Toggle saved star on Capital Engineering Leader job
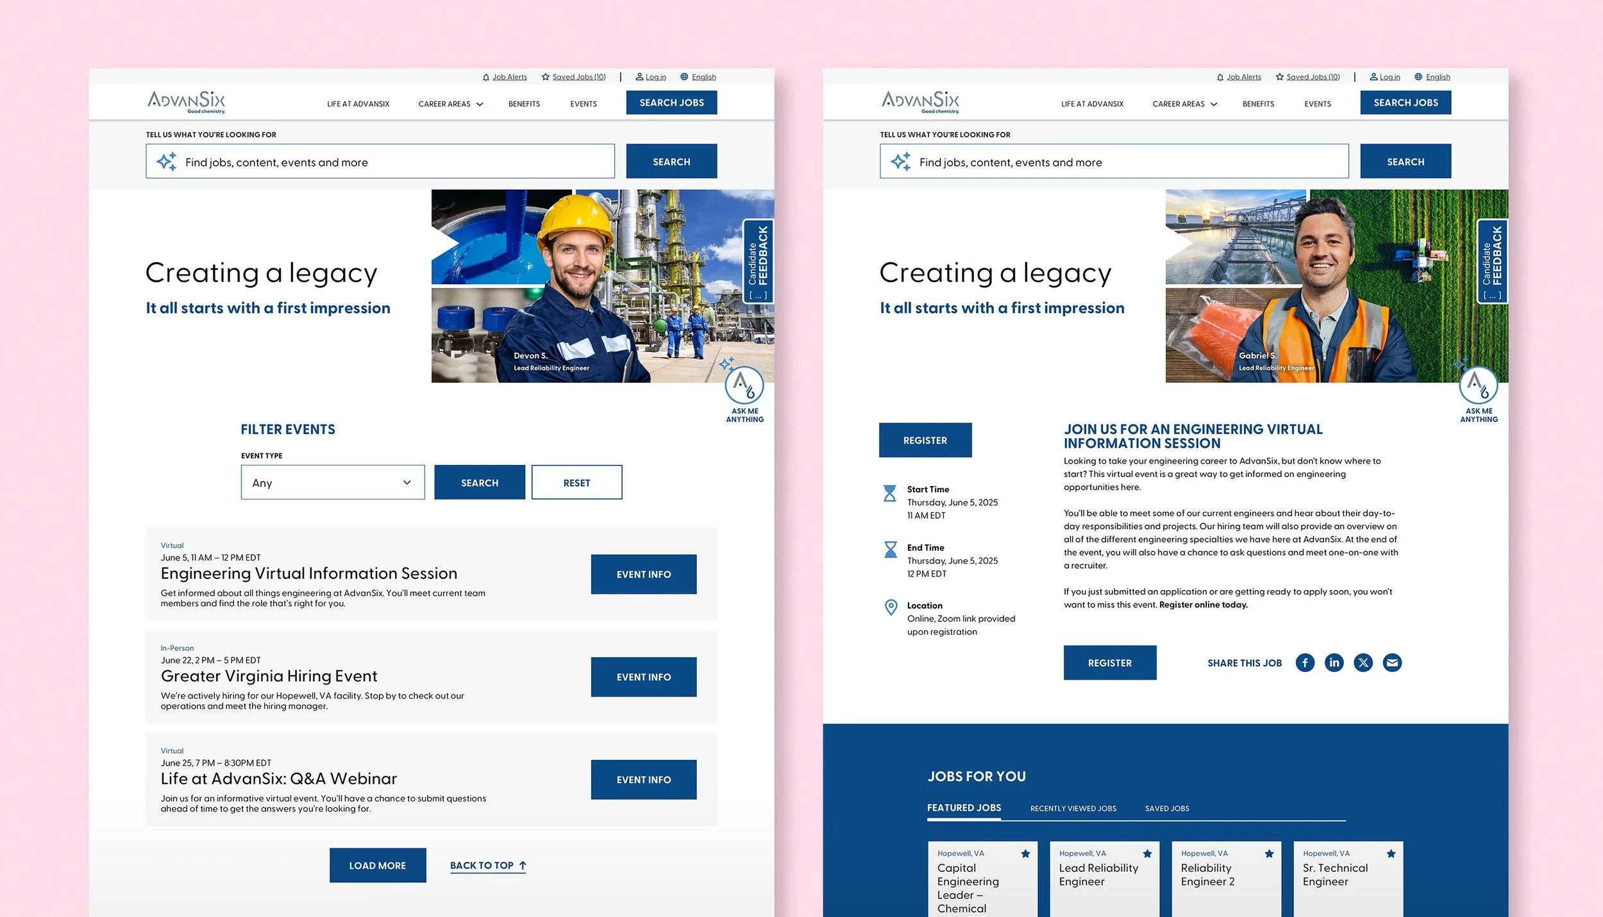The width and height of the screenshot is (1603, 917). pos(1025,854)
